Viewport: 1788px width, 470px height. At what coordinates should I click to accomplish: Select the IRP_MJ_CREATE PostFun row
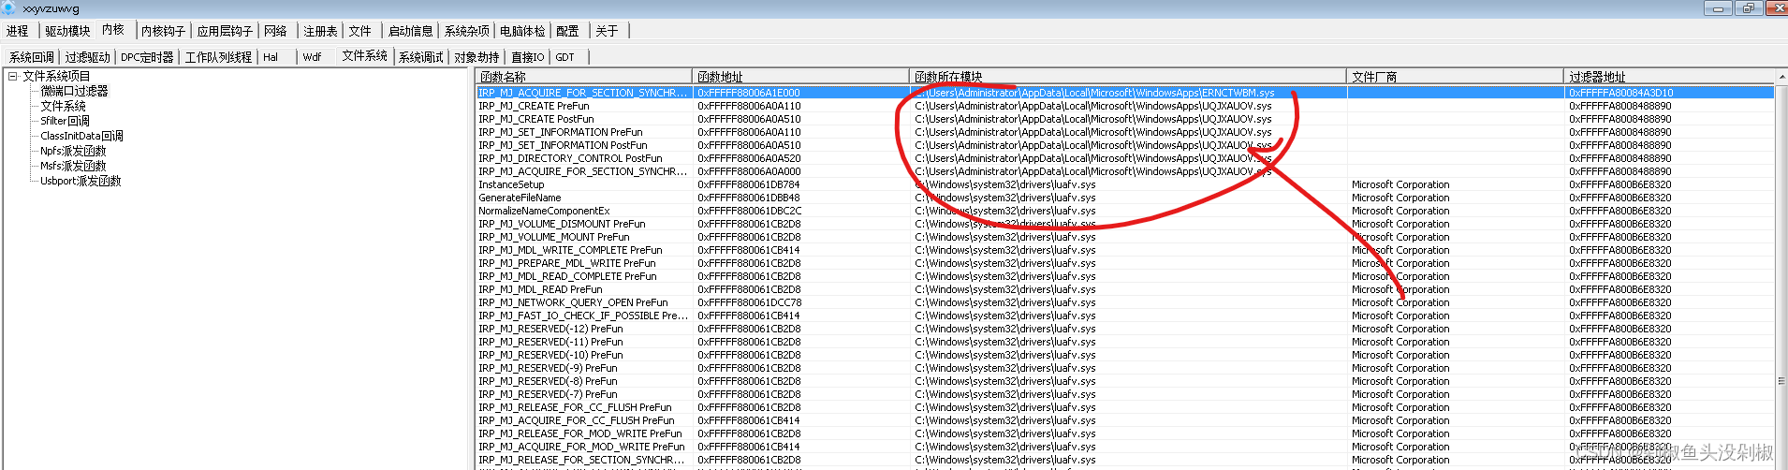1125,119
